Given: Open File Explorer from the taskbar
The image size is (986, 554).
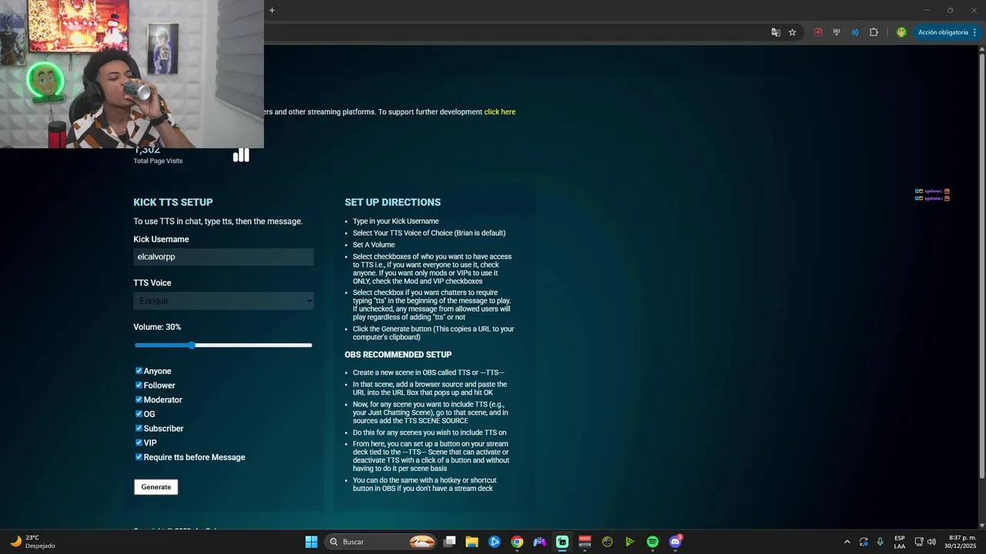Looking at the screenshot, I should coord(472,542).
